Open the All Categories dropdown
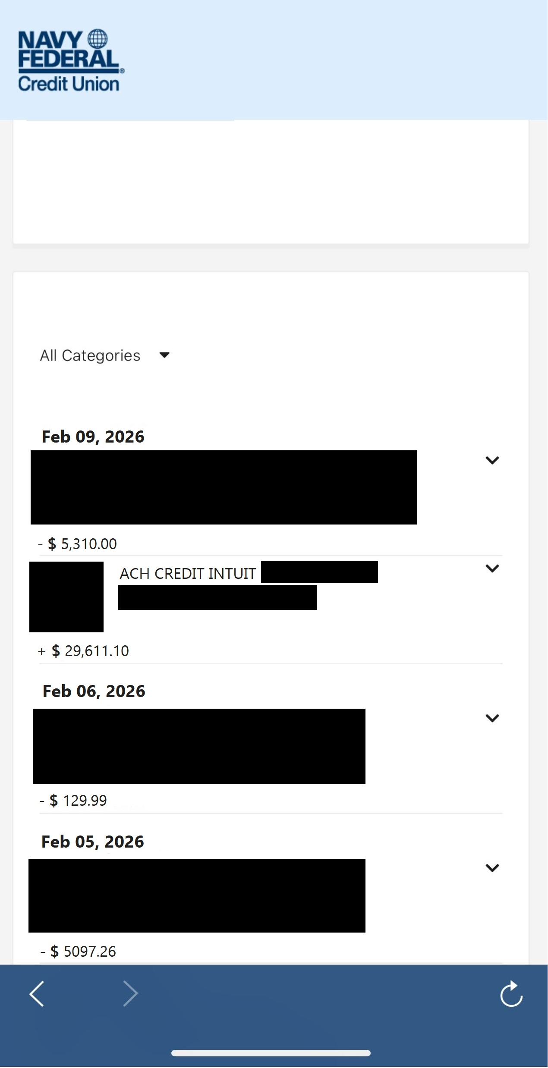 coord(104,355)
